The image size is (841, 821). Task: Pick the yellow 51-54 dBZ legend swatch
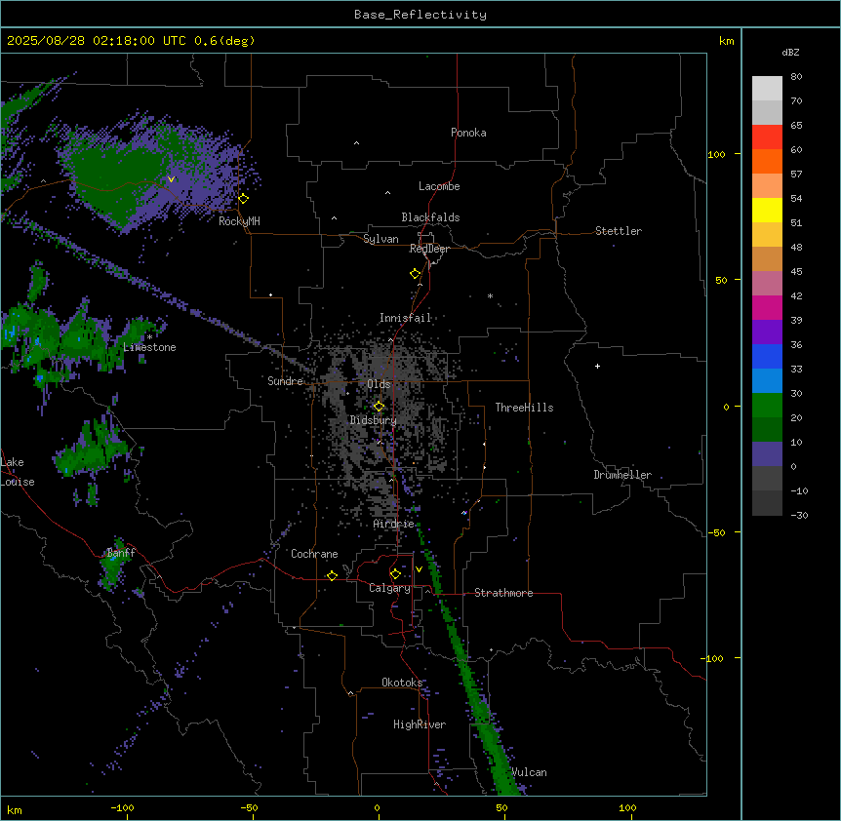pyautogui.click(x=767, y=210)
